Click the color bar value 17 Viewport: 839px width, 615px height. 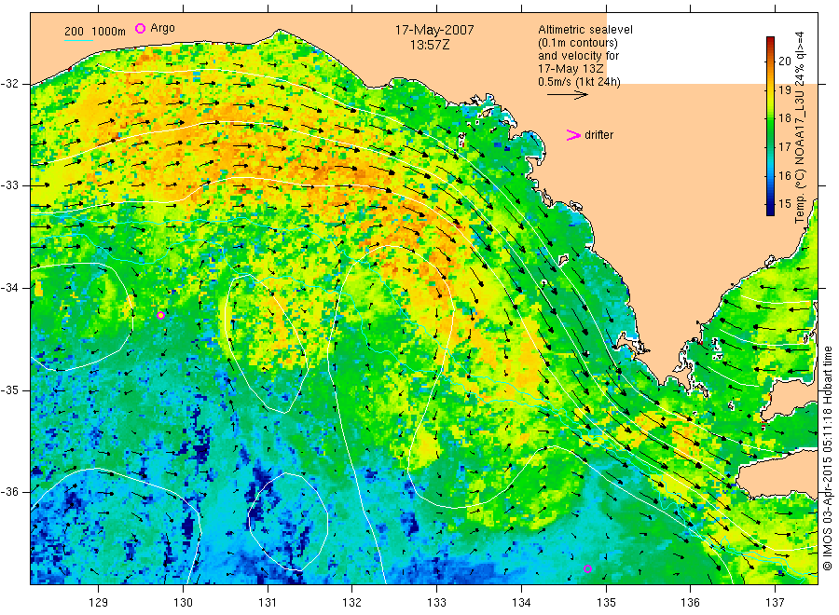(784, 146)
